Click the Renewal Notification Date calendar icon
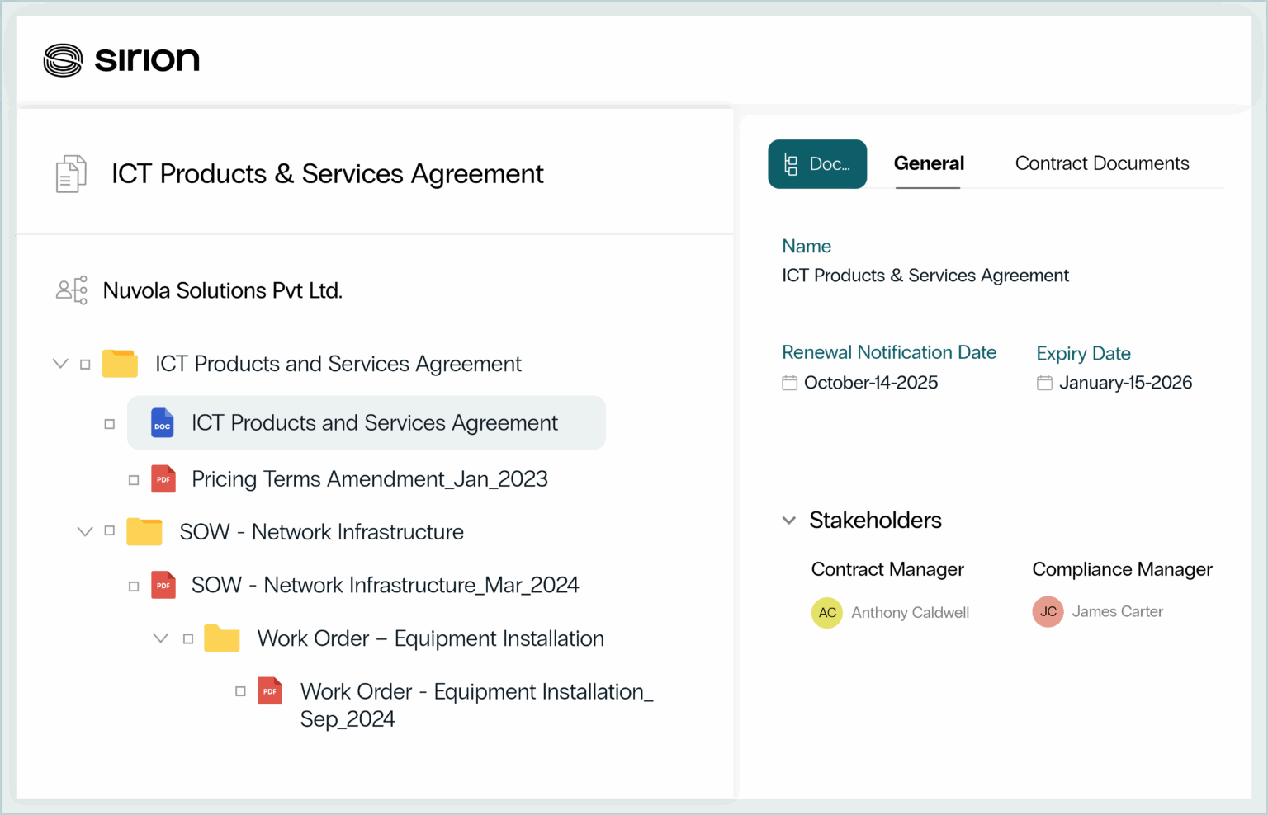The image size is (1268, 815). pos(790,383)
